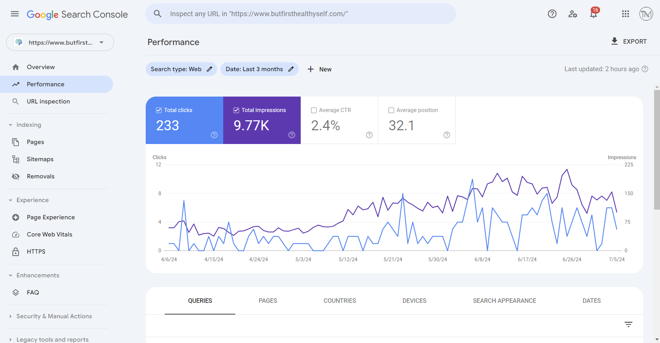The width and height of the screenshot is (660, 343).
Task: Click Average position help icon
Action: (447, 135)
